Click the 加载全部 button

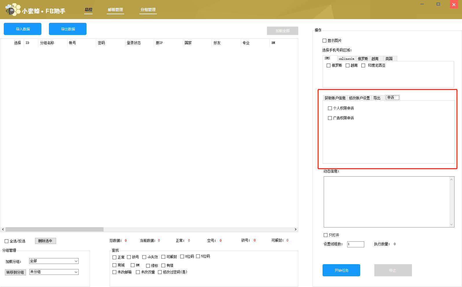pyautogui.click(x=283, y=31)
